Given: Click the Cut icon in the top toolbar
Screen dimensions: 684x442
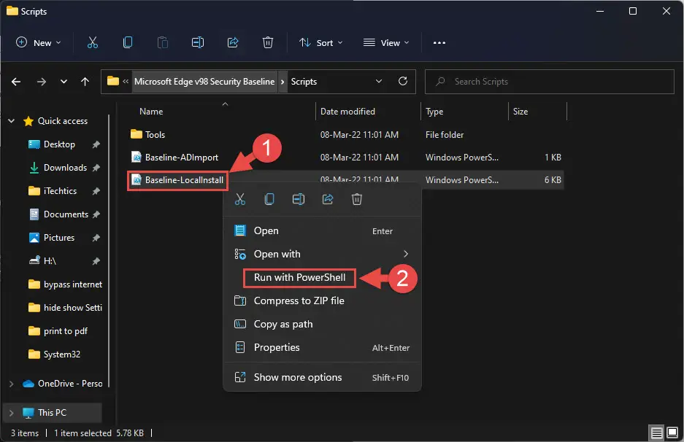Looking at the screenshot, I should tap(93, 42).
